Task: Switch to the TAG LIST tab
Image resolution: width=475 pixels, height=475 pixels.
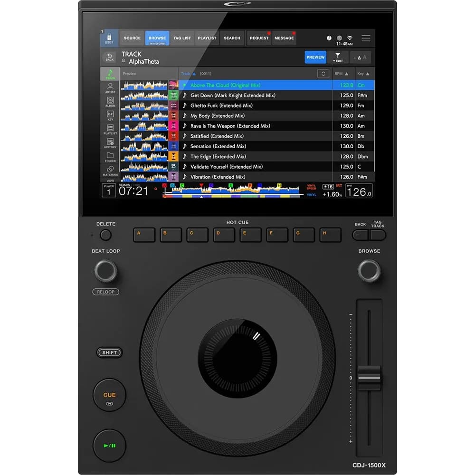Action: tap(182, 38)
